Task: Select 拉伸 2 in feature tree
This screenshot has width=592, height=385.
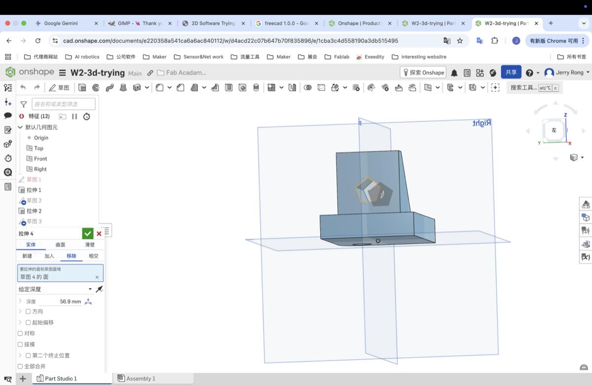Action: click(x=34, y=211)
